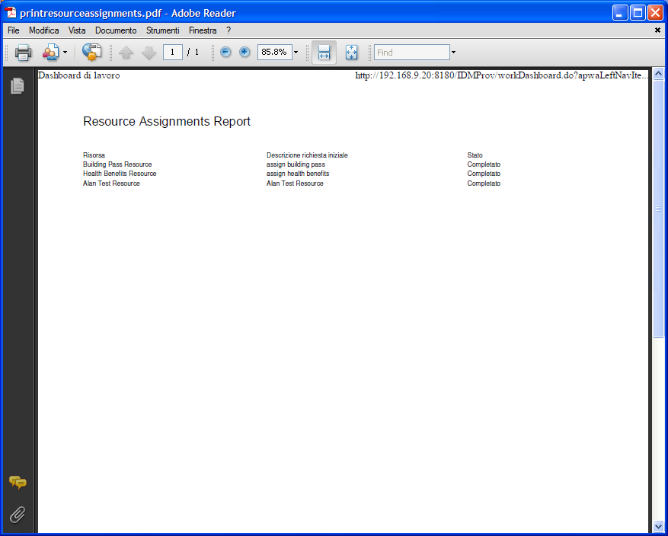
Task: Open the File menu
Action: 14,30
